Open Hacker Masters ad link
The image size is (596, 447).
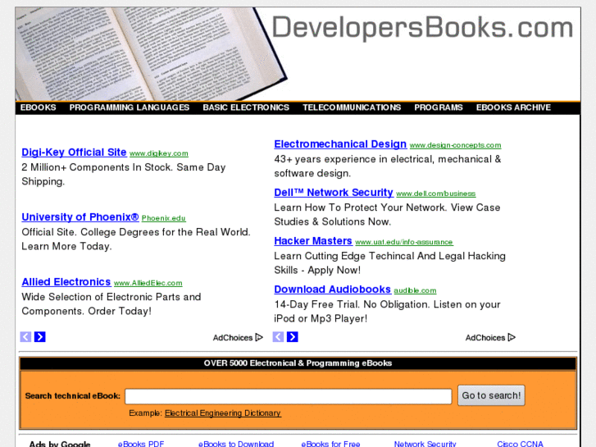(313, 241)
